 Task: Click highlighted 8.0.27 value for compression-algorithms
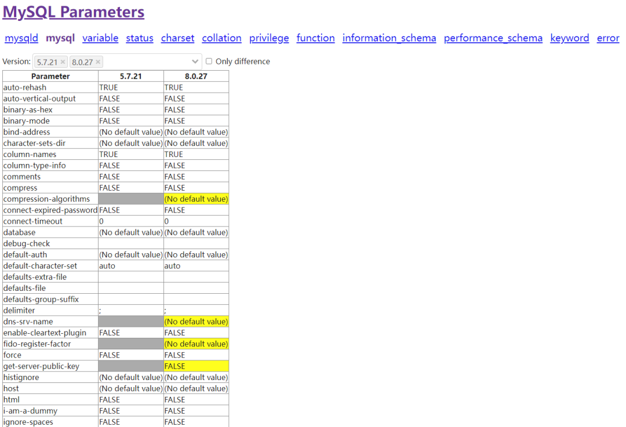point(196,199)
